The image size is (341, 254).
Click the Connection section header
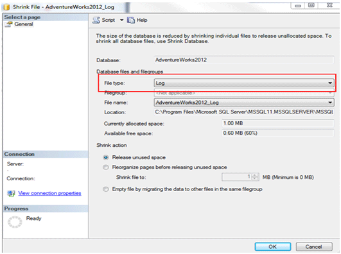46,154
